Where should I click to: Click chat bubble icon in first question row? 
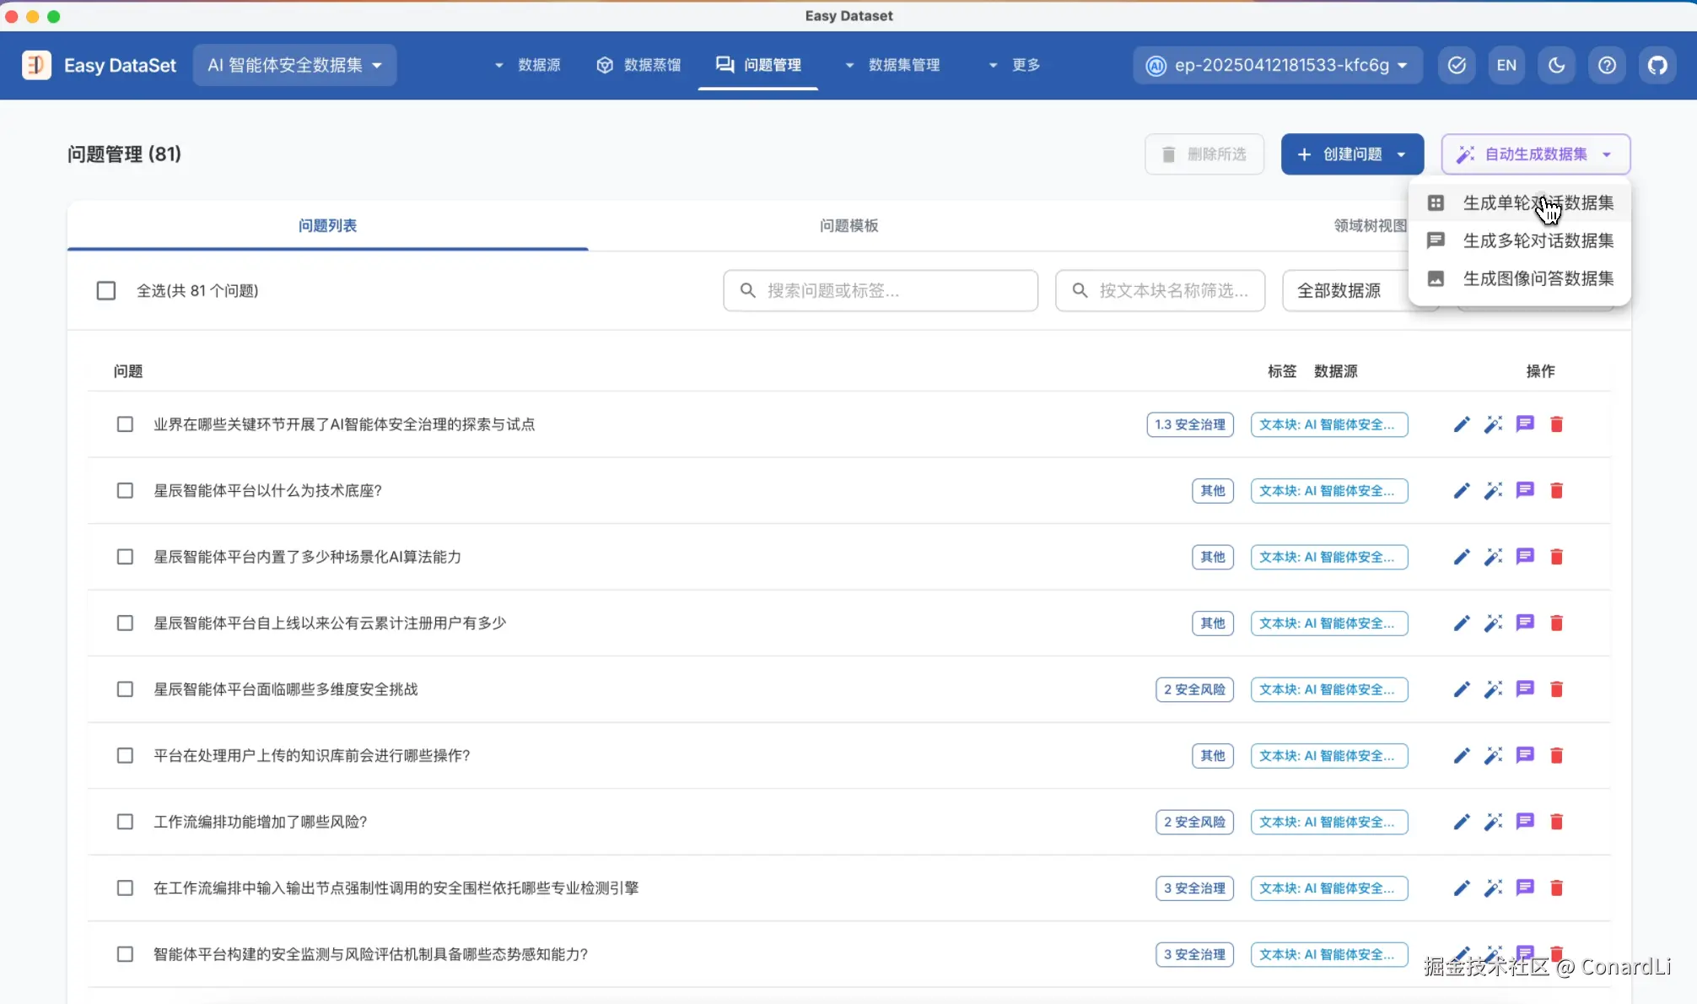[1525, 424]
